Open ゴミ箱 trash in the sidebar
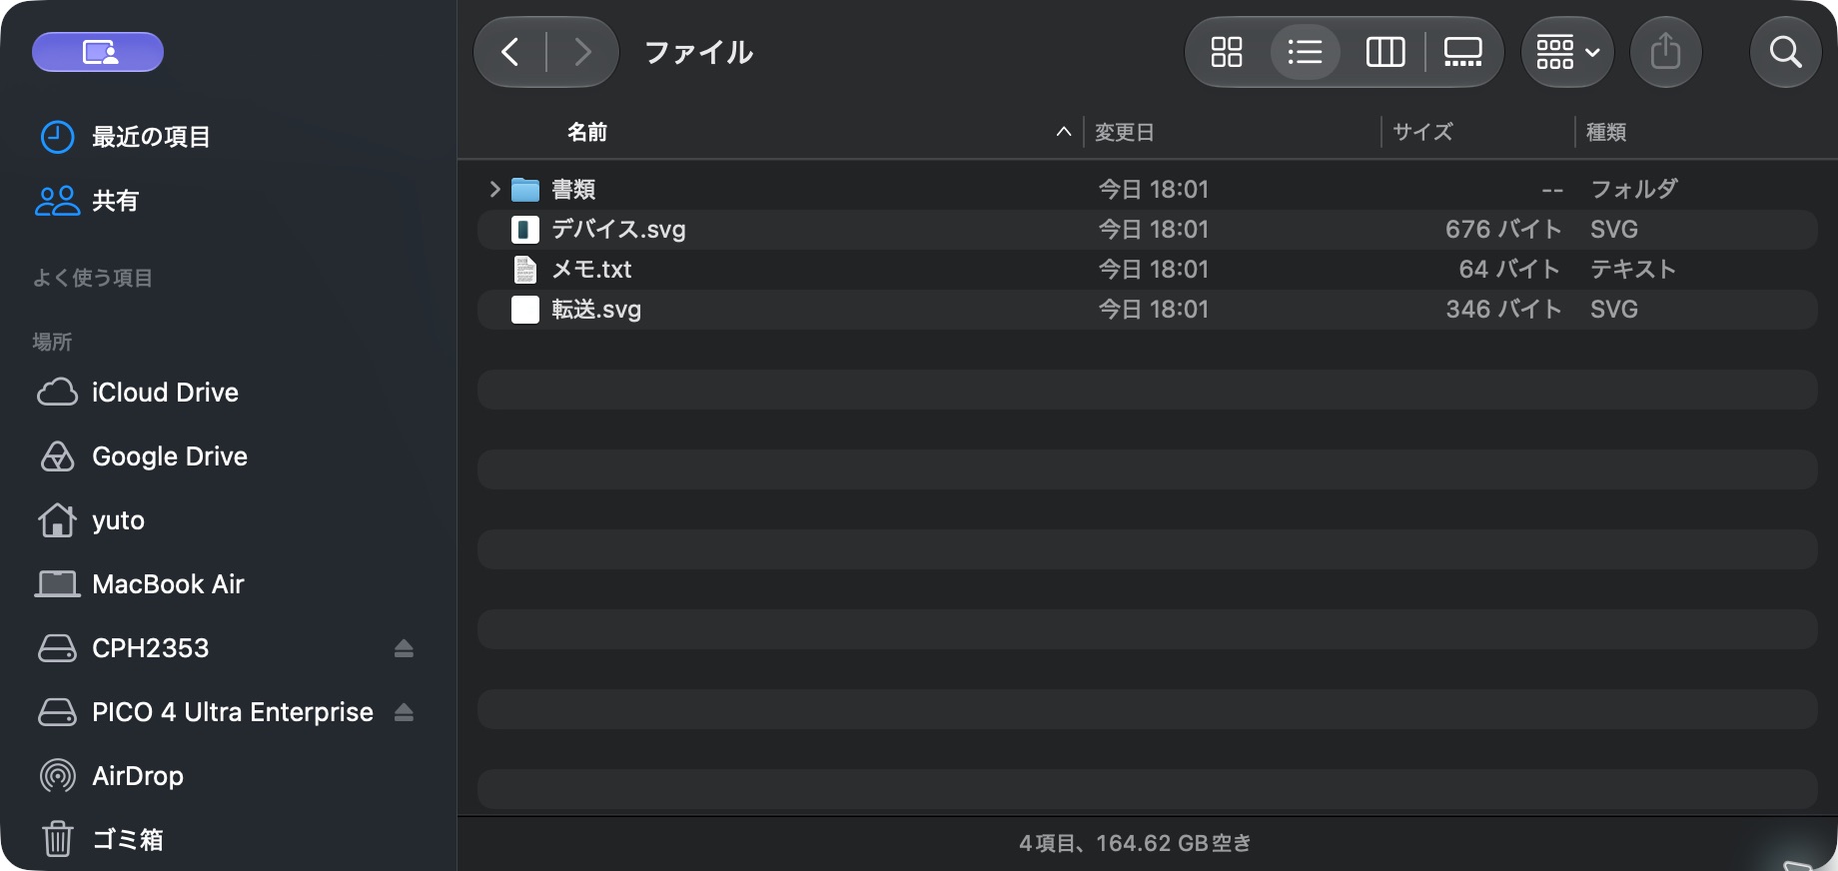This screenshot has width=1838, height=871. point(102,840)
